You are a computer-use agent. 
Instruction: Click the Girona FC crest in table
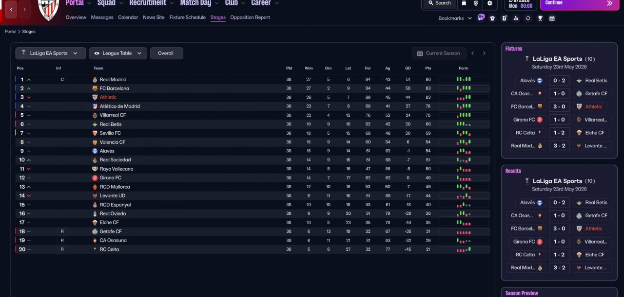95,178
